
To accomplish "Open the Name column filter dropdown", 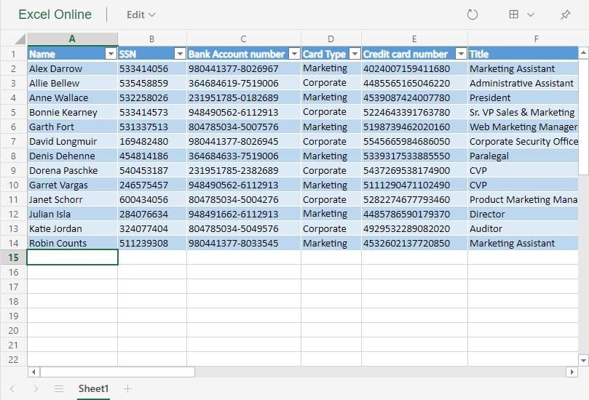I will click(x=111, y=54).
